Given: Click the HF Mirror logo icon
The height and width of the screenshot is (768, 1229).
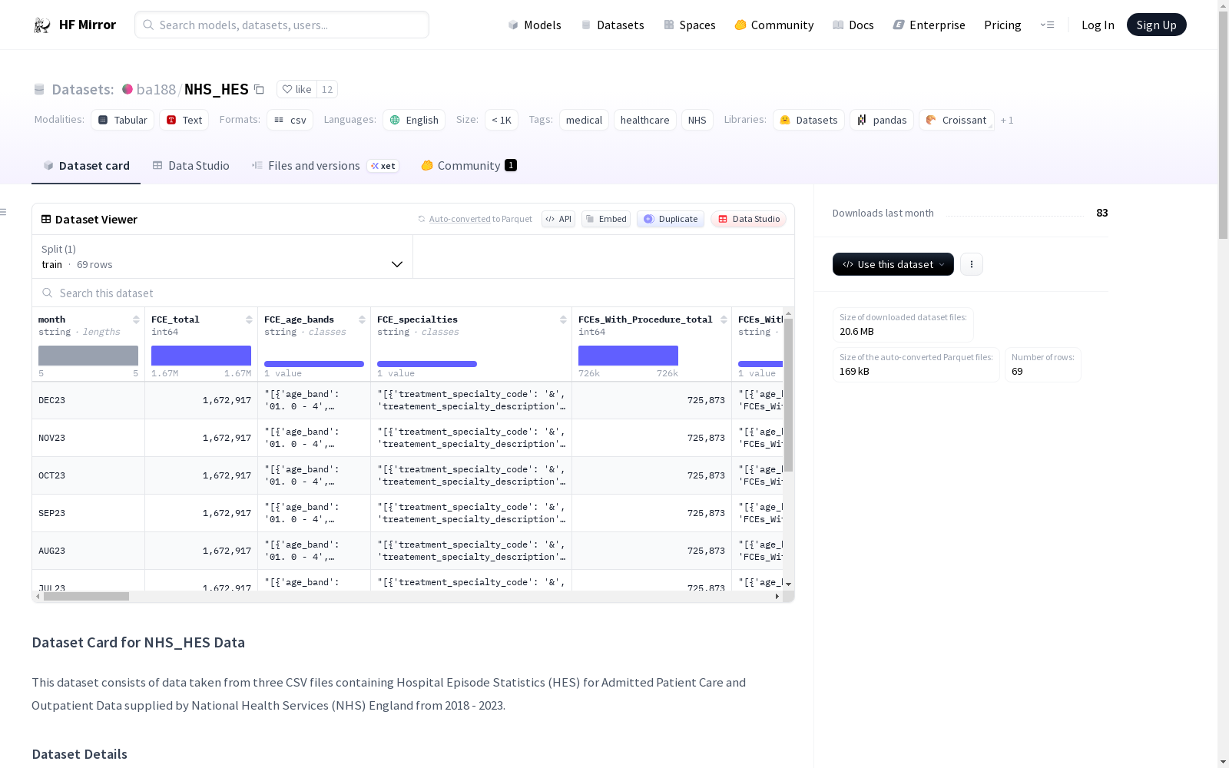Looking at the screenshot, I should coord(42,25).
